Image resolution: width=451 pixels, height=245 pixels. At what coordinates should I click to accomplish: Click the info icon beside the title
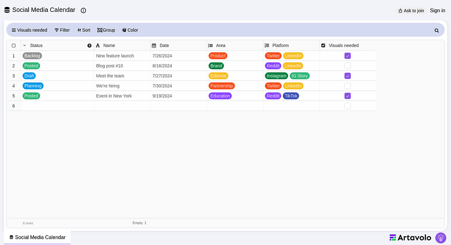[83, 11]
